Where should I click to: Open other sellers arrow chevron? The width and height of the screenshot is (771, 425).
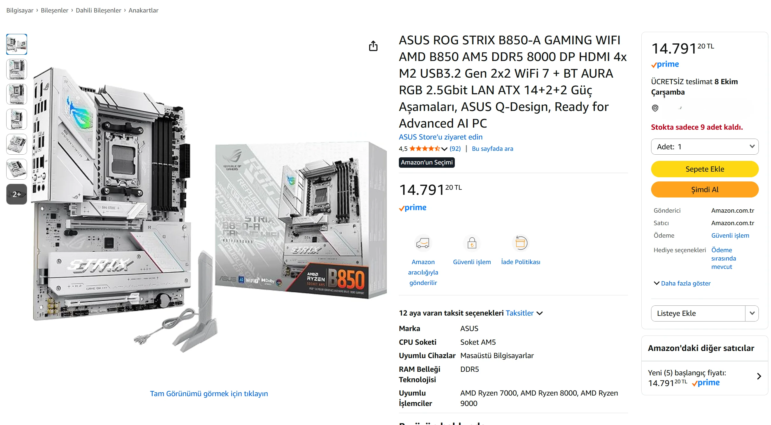pyautogui.click(x=759, y=376)
